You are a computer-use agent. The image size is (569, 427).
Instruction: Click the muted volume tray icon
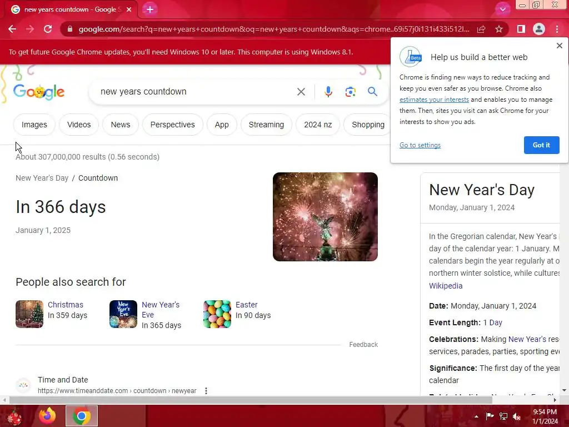517,416
